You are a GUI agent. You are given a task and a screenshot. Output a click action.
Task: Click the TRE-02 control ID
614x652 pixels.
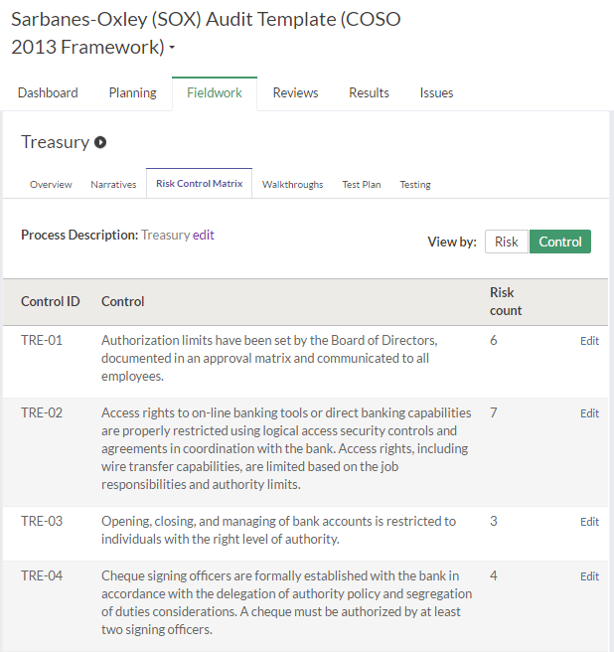[x=42, y=412]
